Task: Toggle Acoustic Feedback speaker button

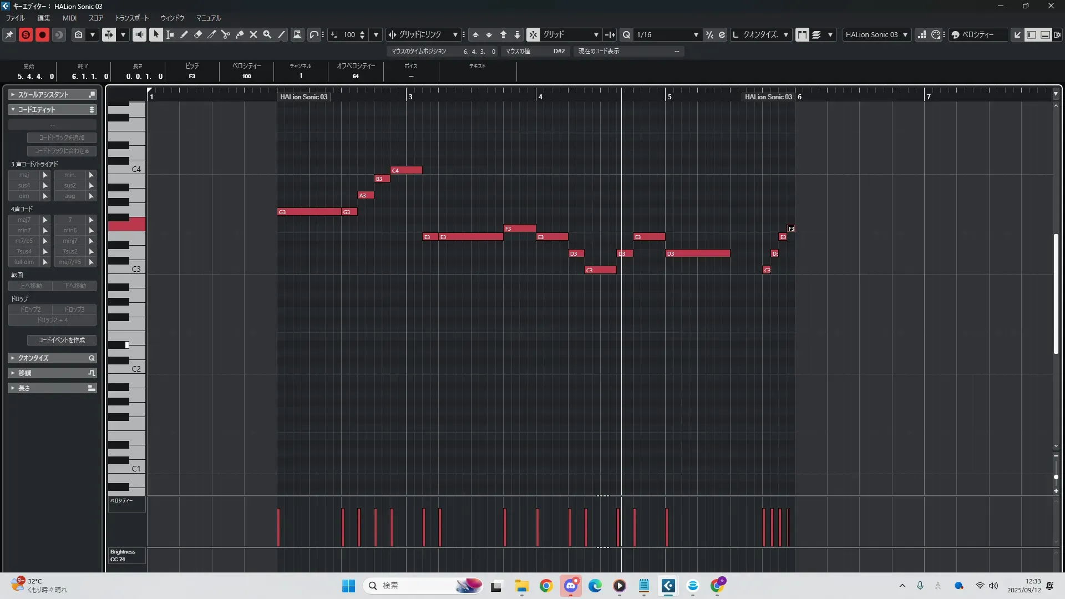Action: coord(139,34)
